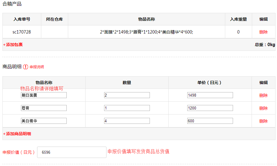Click the quantity field containing 2
This screenshot has width=277, height=166.
click(x=127, y=95)
